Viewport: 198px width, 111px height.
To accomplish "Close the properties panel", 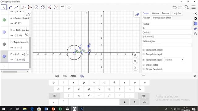I will point(196,14).
